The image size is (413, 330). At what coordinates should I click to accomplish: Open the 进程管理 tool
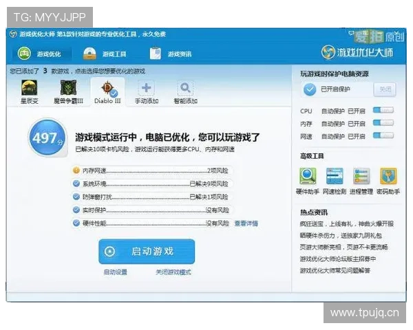[x=361, y=181]
